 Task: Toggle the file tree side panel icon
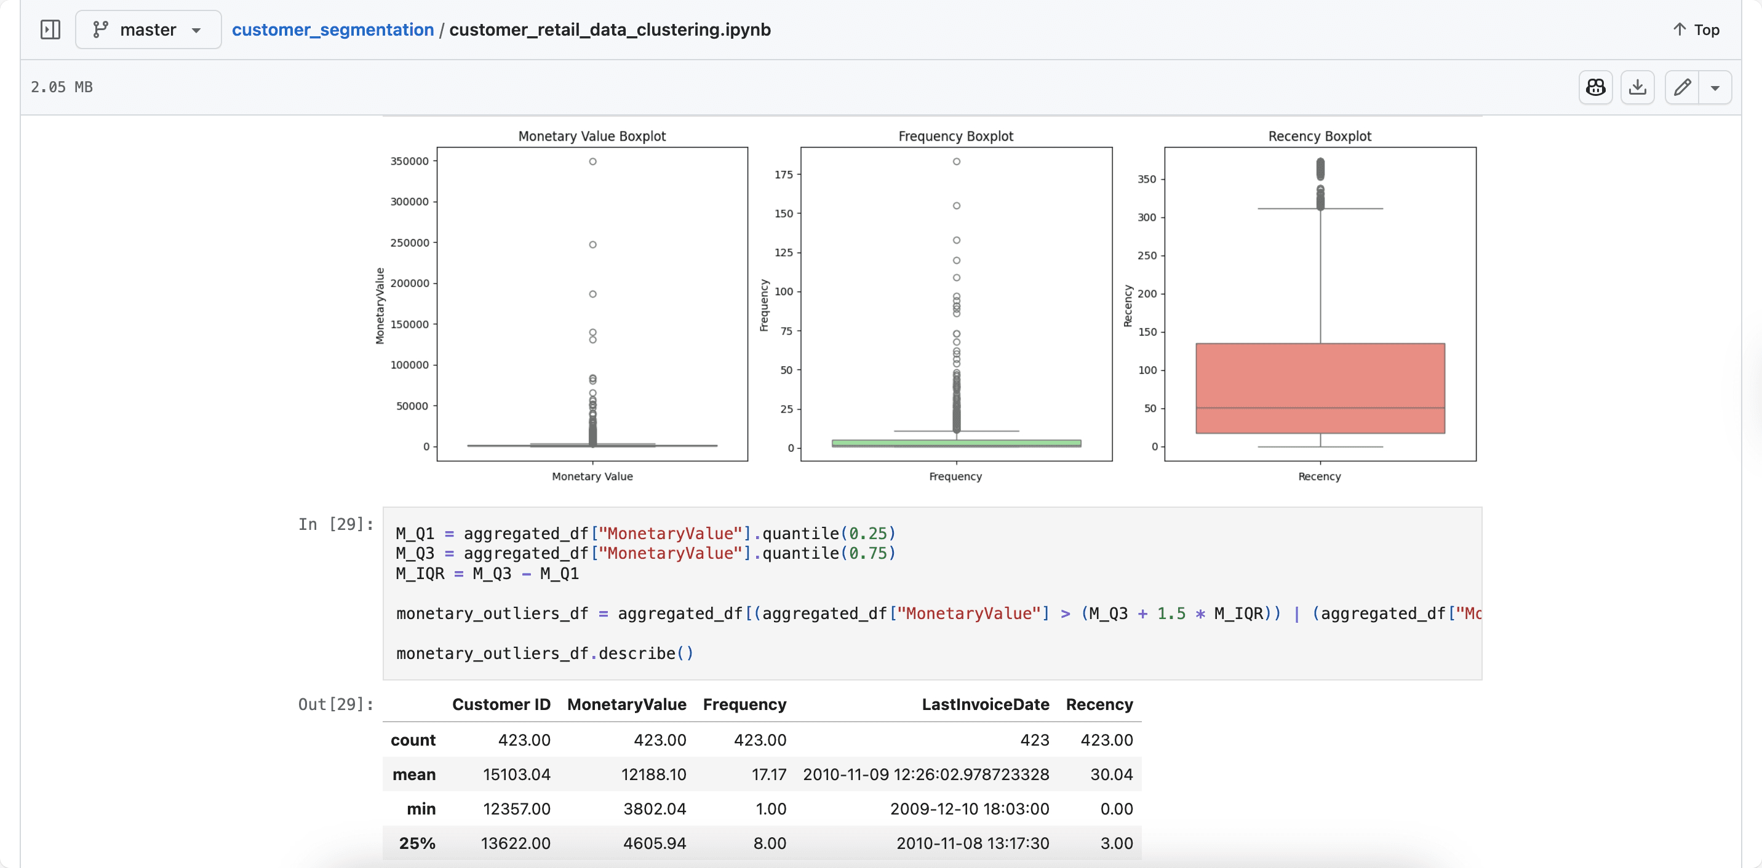(50, 30)
